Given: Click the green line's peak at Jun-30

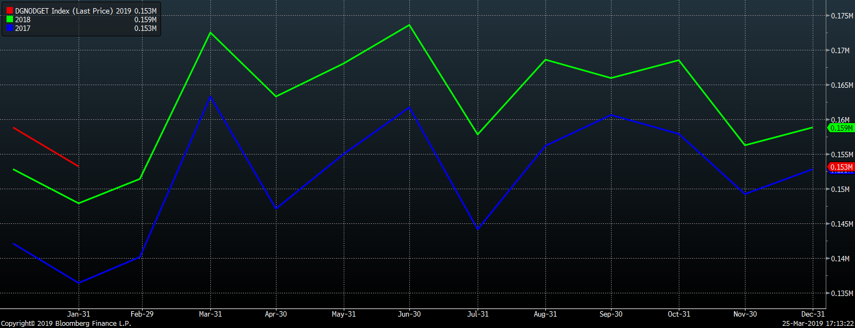Looking at the screenshot, I should [x=409, y=25].
